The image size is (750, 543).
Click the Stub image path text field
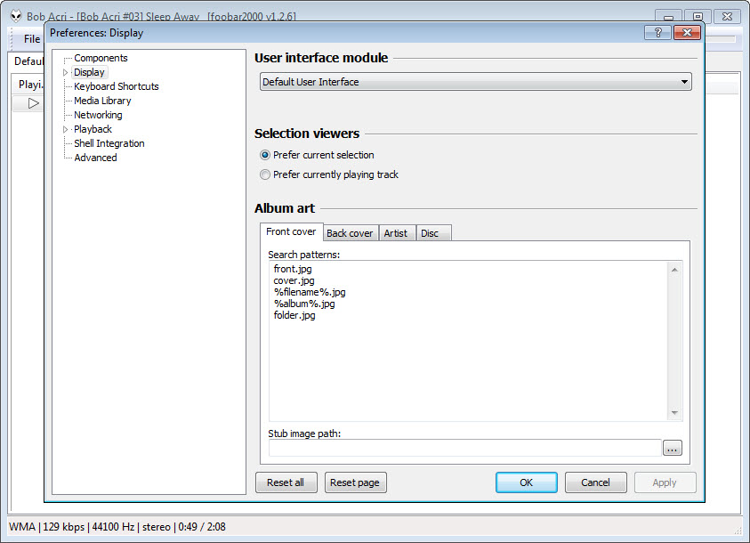pos(464,449)
